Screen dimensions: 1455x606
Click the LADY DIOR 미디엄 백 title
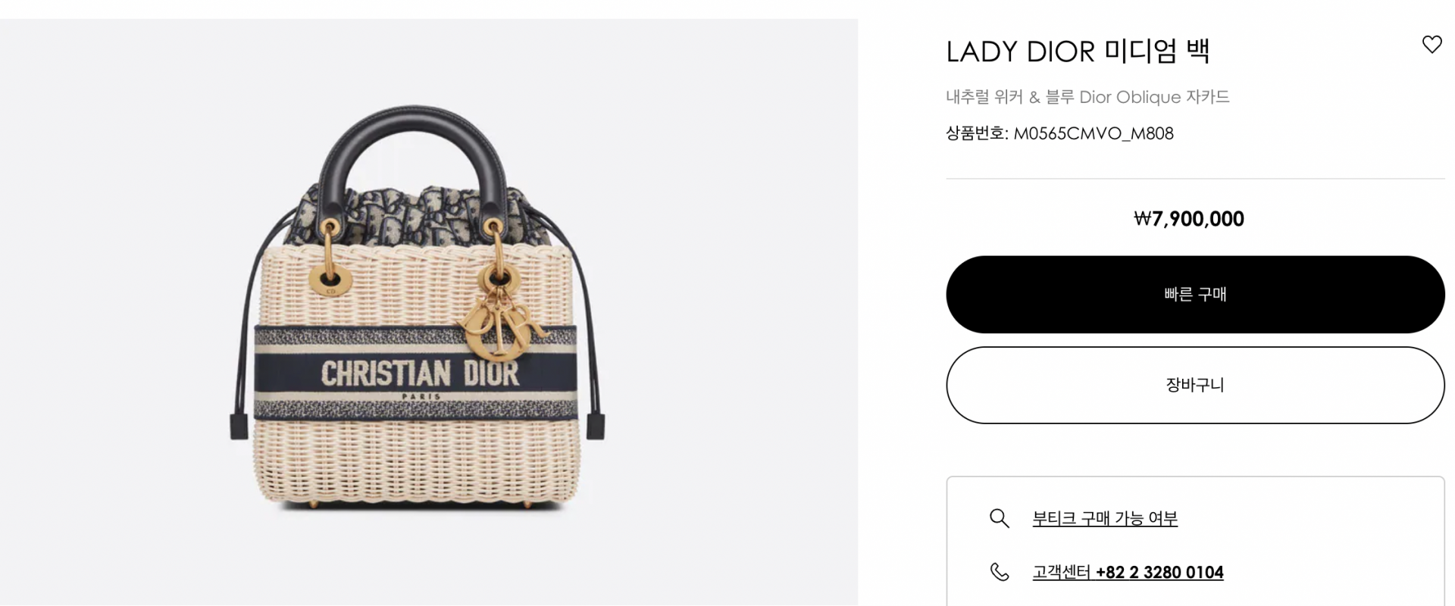(x=1078, y=52)
